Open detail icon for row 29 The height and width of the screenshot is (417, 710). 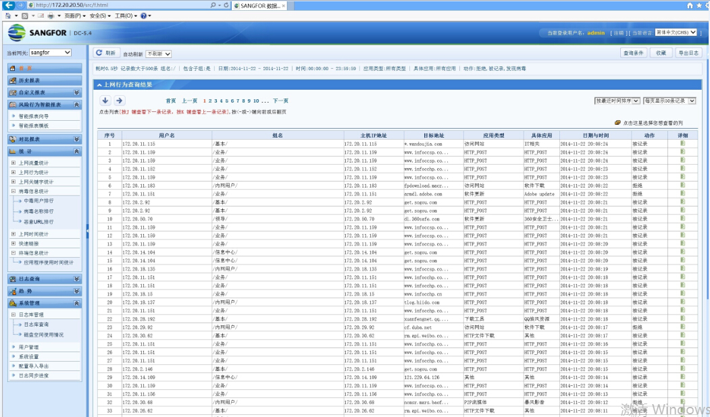pos(682,377)
